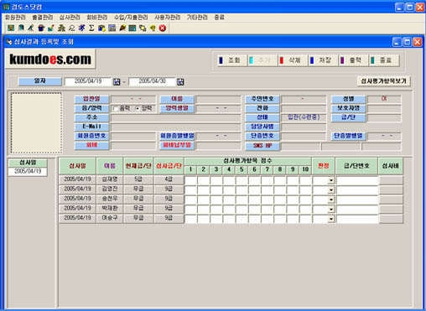Viewport: 426px width, 311px height.
Task: Click the 심사급/단 column header
Action: pyautogui.click(x=169, y=166)
